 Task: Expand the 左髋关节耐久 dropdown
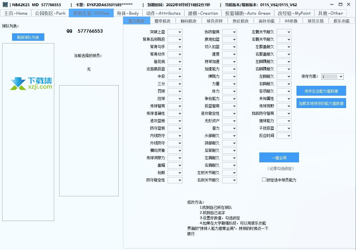[284, 32]
